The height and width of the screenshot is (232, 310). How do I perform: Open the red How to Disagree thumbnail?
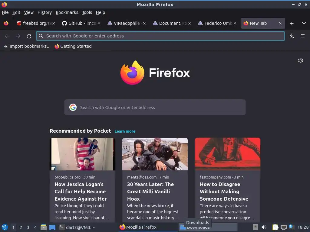(x=228, y=154)
